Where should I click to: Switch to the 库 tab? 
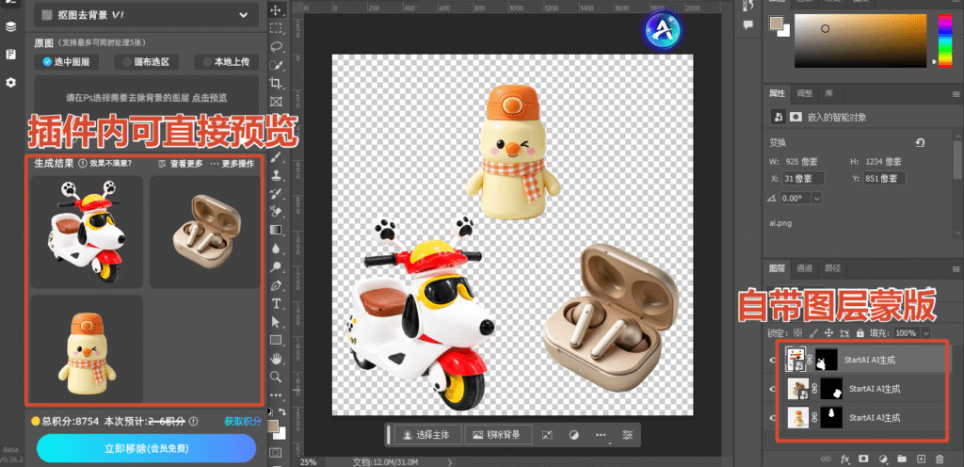(x=828, y=94)
